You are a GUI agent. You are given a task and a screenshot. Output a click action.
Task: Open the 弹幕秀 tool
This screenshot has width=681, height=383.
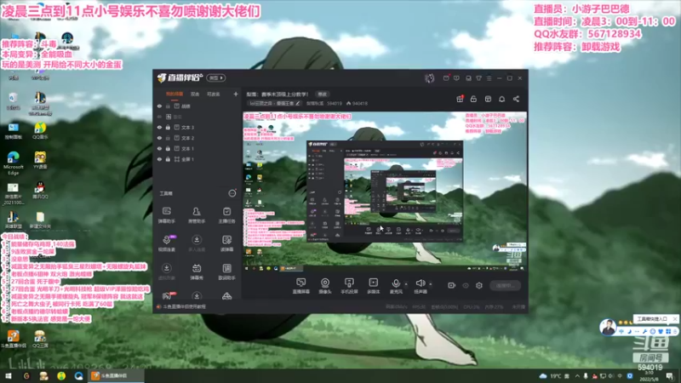(197, 272)
